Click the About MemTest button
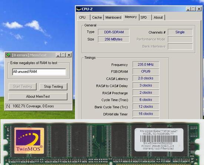Screen dimensions: 204x165 click(38, 97)
